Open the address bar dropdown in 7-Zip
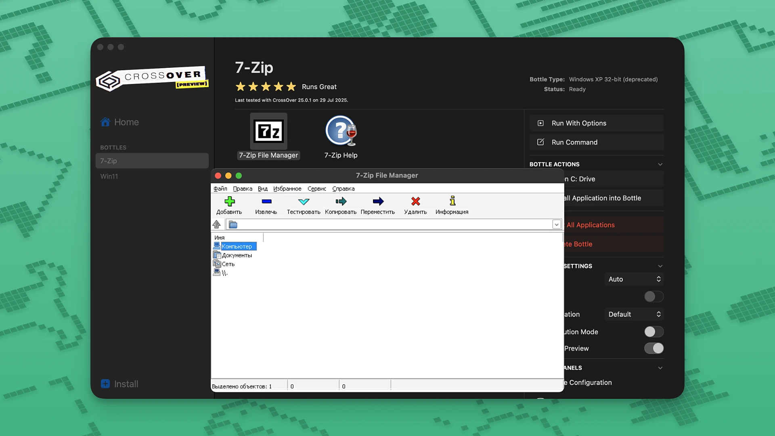This screenshot has height=436, width=775. coord(557,224)
